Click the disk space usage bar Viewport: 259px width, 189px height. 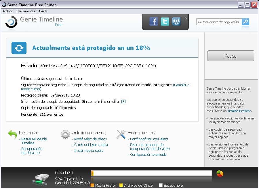click(151, 173)
